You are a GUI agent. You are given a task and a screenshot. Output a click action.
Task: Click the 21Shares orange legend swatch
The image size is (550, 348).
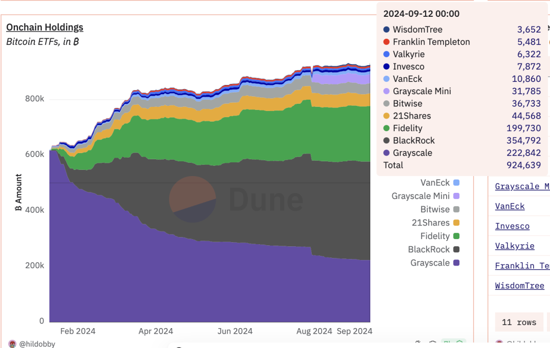pos(456,223)
